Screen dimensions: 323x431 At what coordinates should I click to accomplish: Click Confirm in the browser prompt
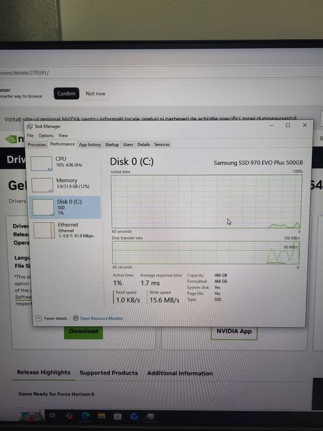tap(66, 94)
